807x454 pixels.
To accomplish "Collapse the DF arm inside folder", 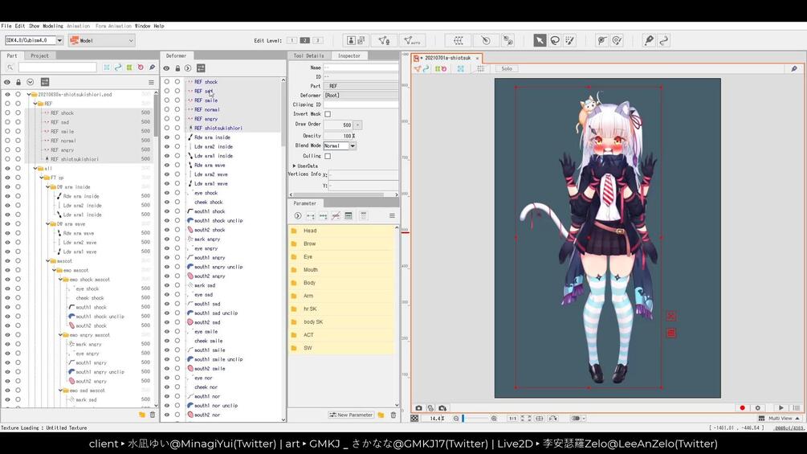I will [48, 187].
